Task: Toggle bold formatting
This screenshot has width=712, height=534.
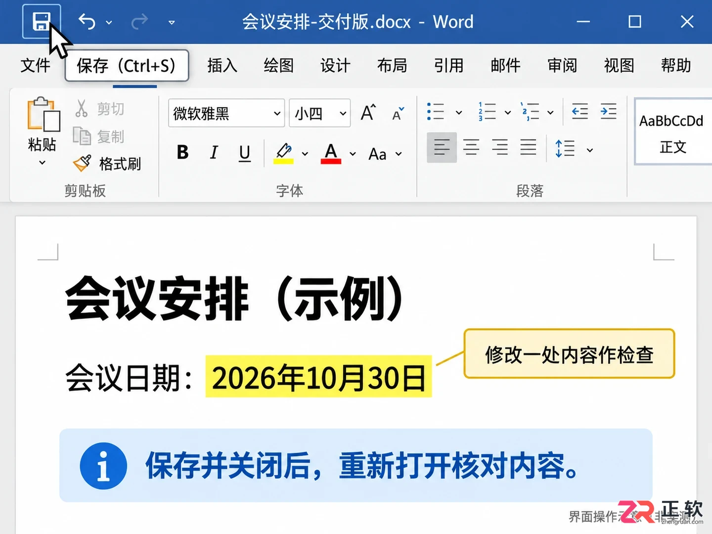Action: tap(182, 152)
